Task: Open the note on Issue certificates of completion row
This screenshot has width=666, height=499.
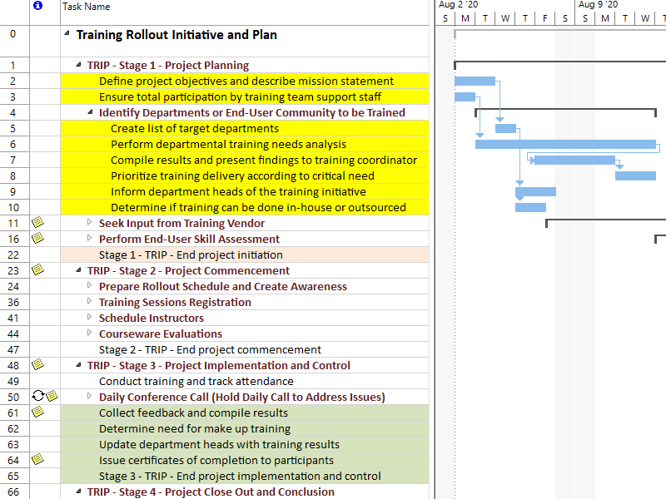Action: pos(38,460)
